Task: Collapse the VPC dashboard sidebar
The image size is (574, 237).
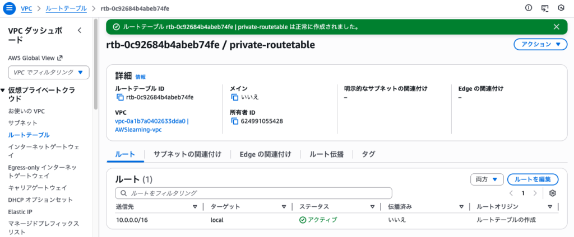Action: [x=80, y=31]
